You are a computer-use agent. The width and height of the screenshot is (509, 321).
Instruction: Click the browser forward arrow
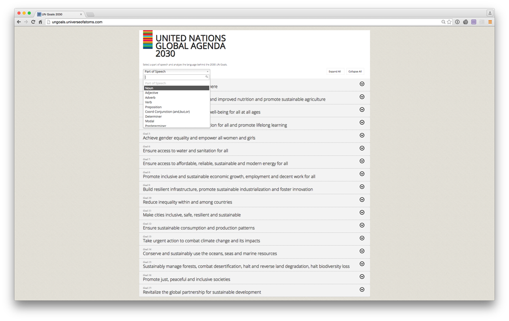pos(26,22)
